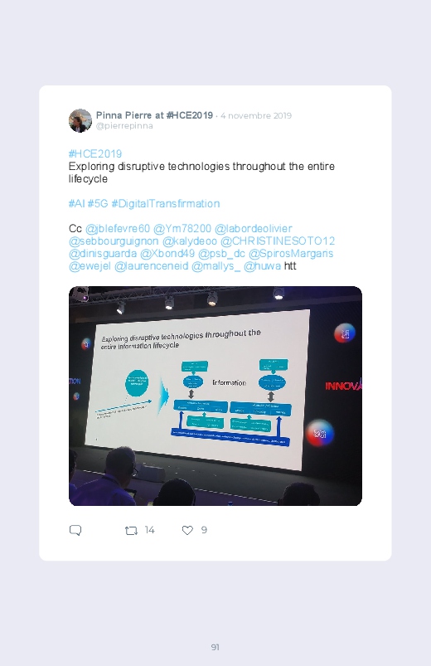Open the conference slide photo

coord(215,396)
